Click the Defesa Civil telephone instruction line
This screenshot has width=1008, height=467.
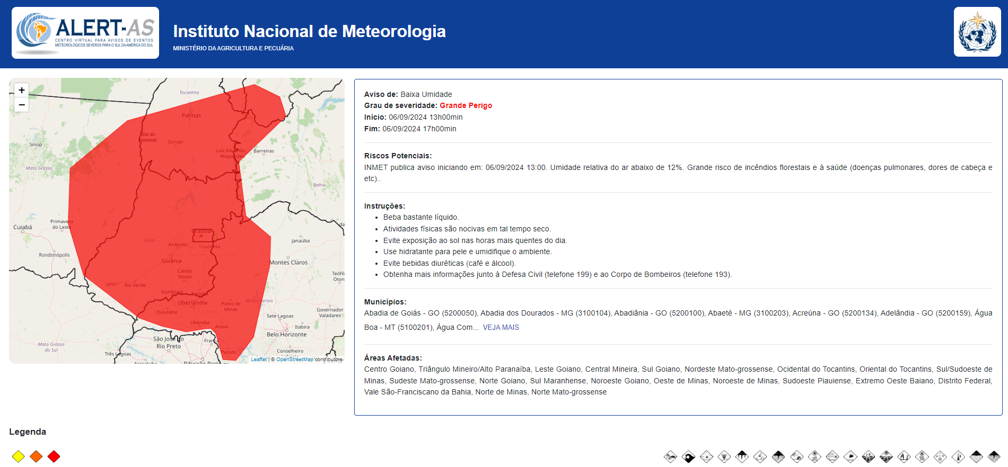pos(557,274)
